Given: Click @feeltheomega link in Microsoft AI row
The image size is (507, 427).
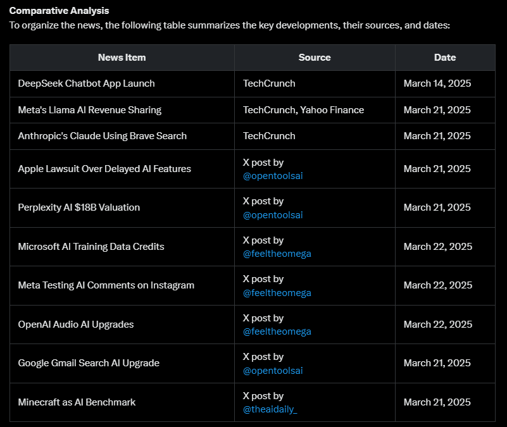Looking at the screenshot, I should pyautogui.click(x=277, y=254).
